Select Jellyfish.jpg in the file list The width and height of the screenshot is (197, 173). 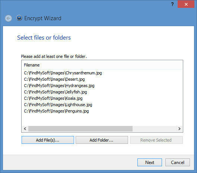(55, 92)
